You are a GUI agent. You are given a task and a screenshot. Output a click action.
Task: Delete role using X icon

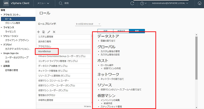coord(54,32)
